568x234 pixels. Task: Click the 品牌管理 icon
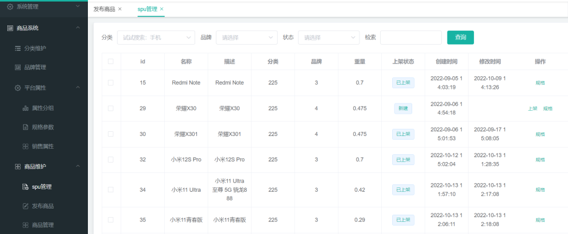18,67
